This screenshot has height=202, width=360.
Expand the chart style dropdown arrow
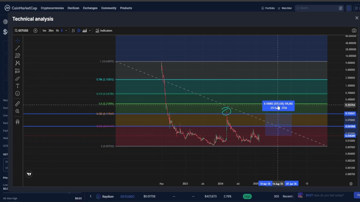pyautogui.click(x=90, y=31)
